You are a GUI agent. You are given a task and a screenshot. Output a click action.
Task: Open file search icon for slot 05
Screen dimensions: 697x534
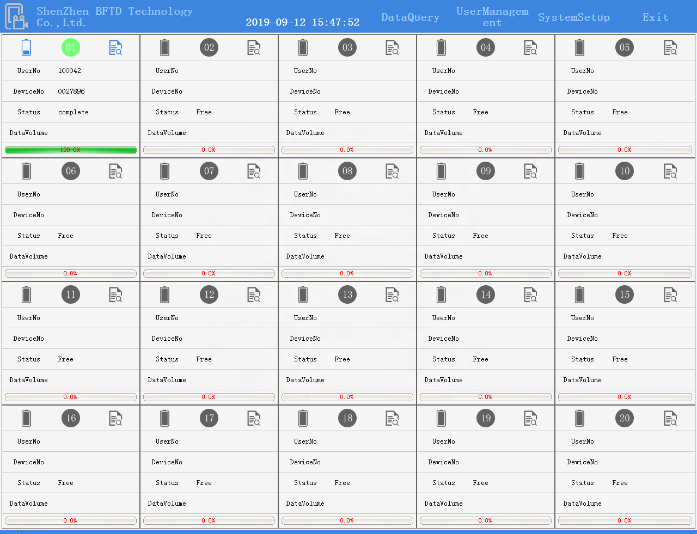pos(670,48)
